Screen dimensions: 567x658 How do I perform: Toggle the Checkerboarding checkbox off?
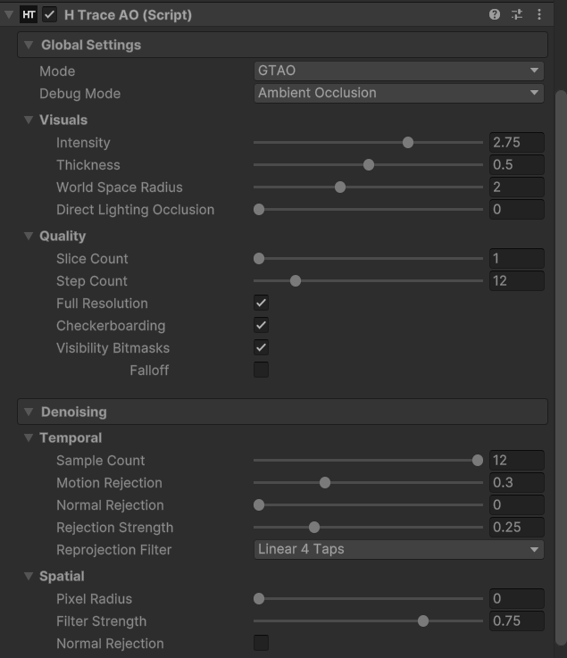tap(261, 326)
